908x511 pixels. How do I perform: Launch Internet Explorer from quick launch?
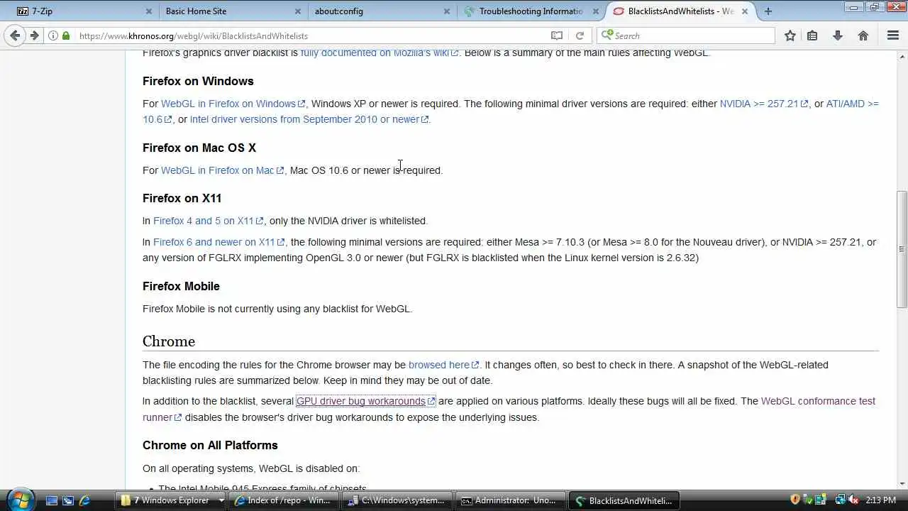(x=84, y=500)
